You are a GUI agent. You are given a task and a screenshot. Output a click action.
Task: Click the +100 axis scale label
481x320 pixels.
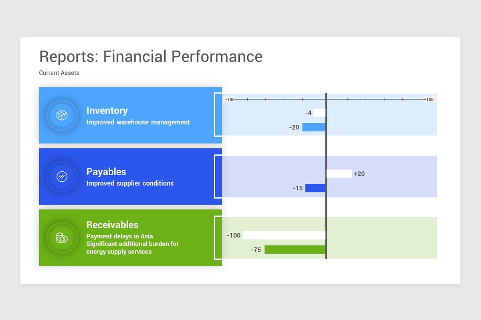click(x=429, y=99)
